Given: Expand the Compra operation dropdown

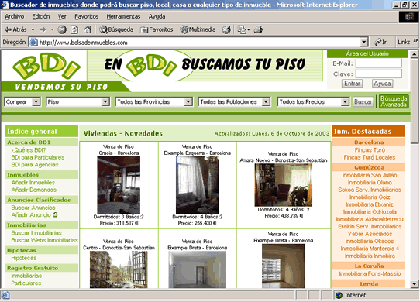Looking at the screenshot, I should (x=36, y=101).
